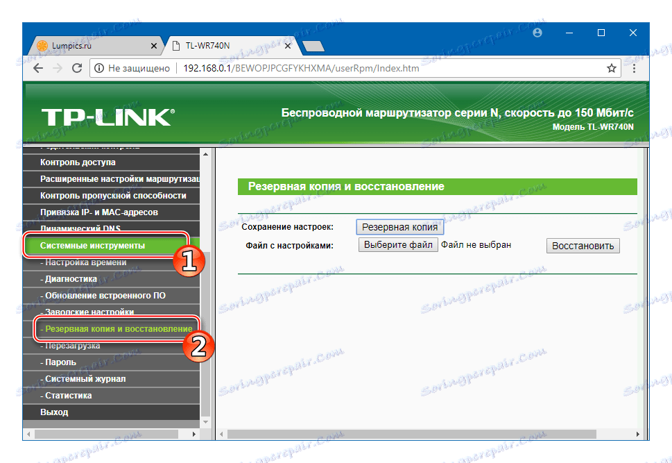Switch to the TL-WR740N tab

232,46
